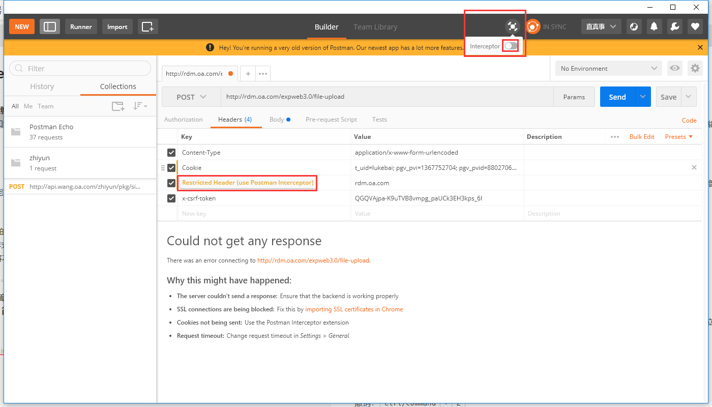Click the environment quick look eye icon
This screenshot has height=407, width=712.
675,68
